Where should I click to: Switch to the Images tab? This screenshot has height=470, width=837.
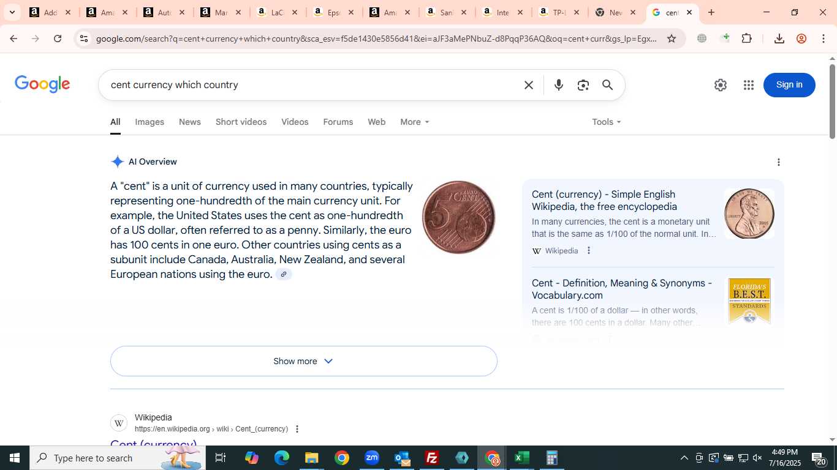click(x=150, y=122)
